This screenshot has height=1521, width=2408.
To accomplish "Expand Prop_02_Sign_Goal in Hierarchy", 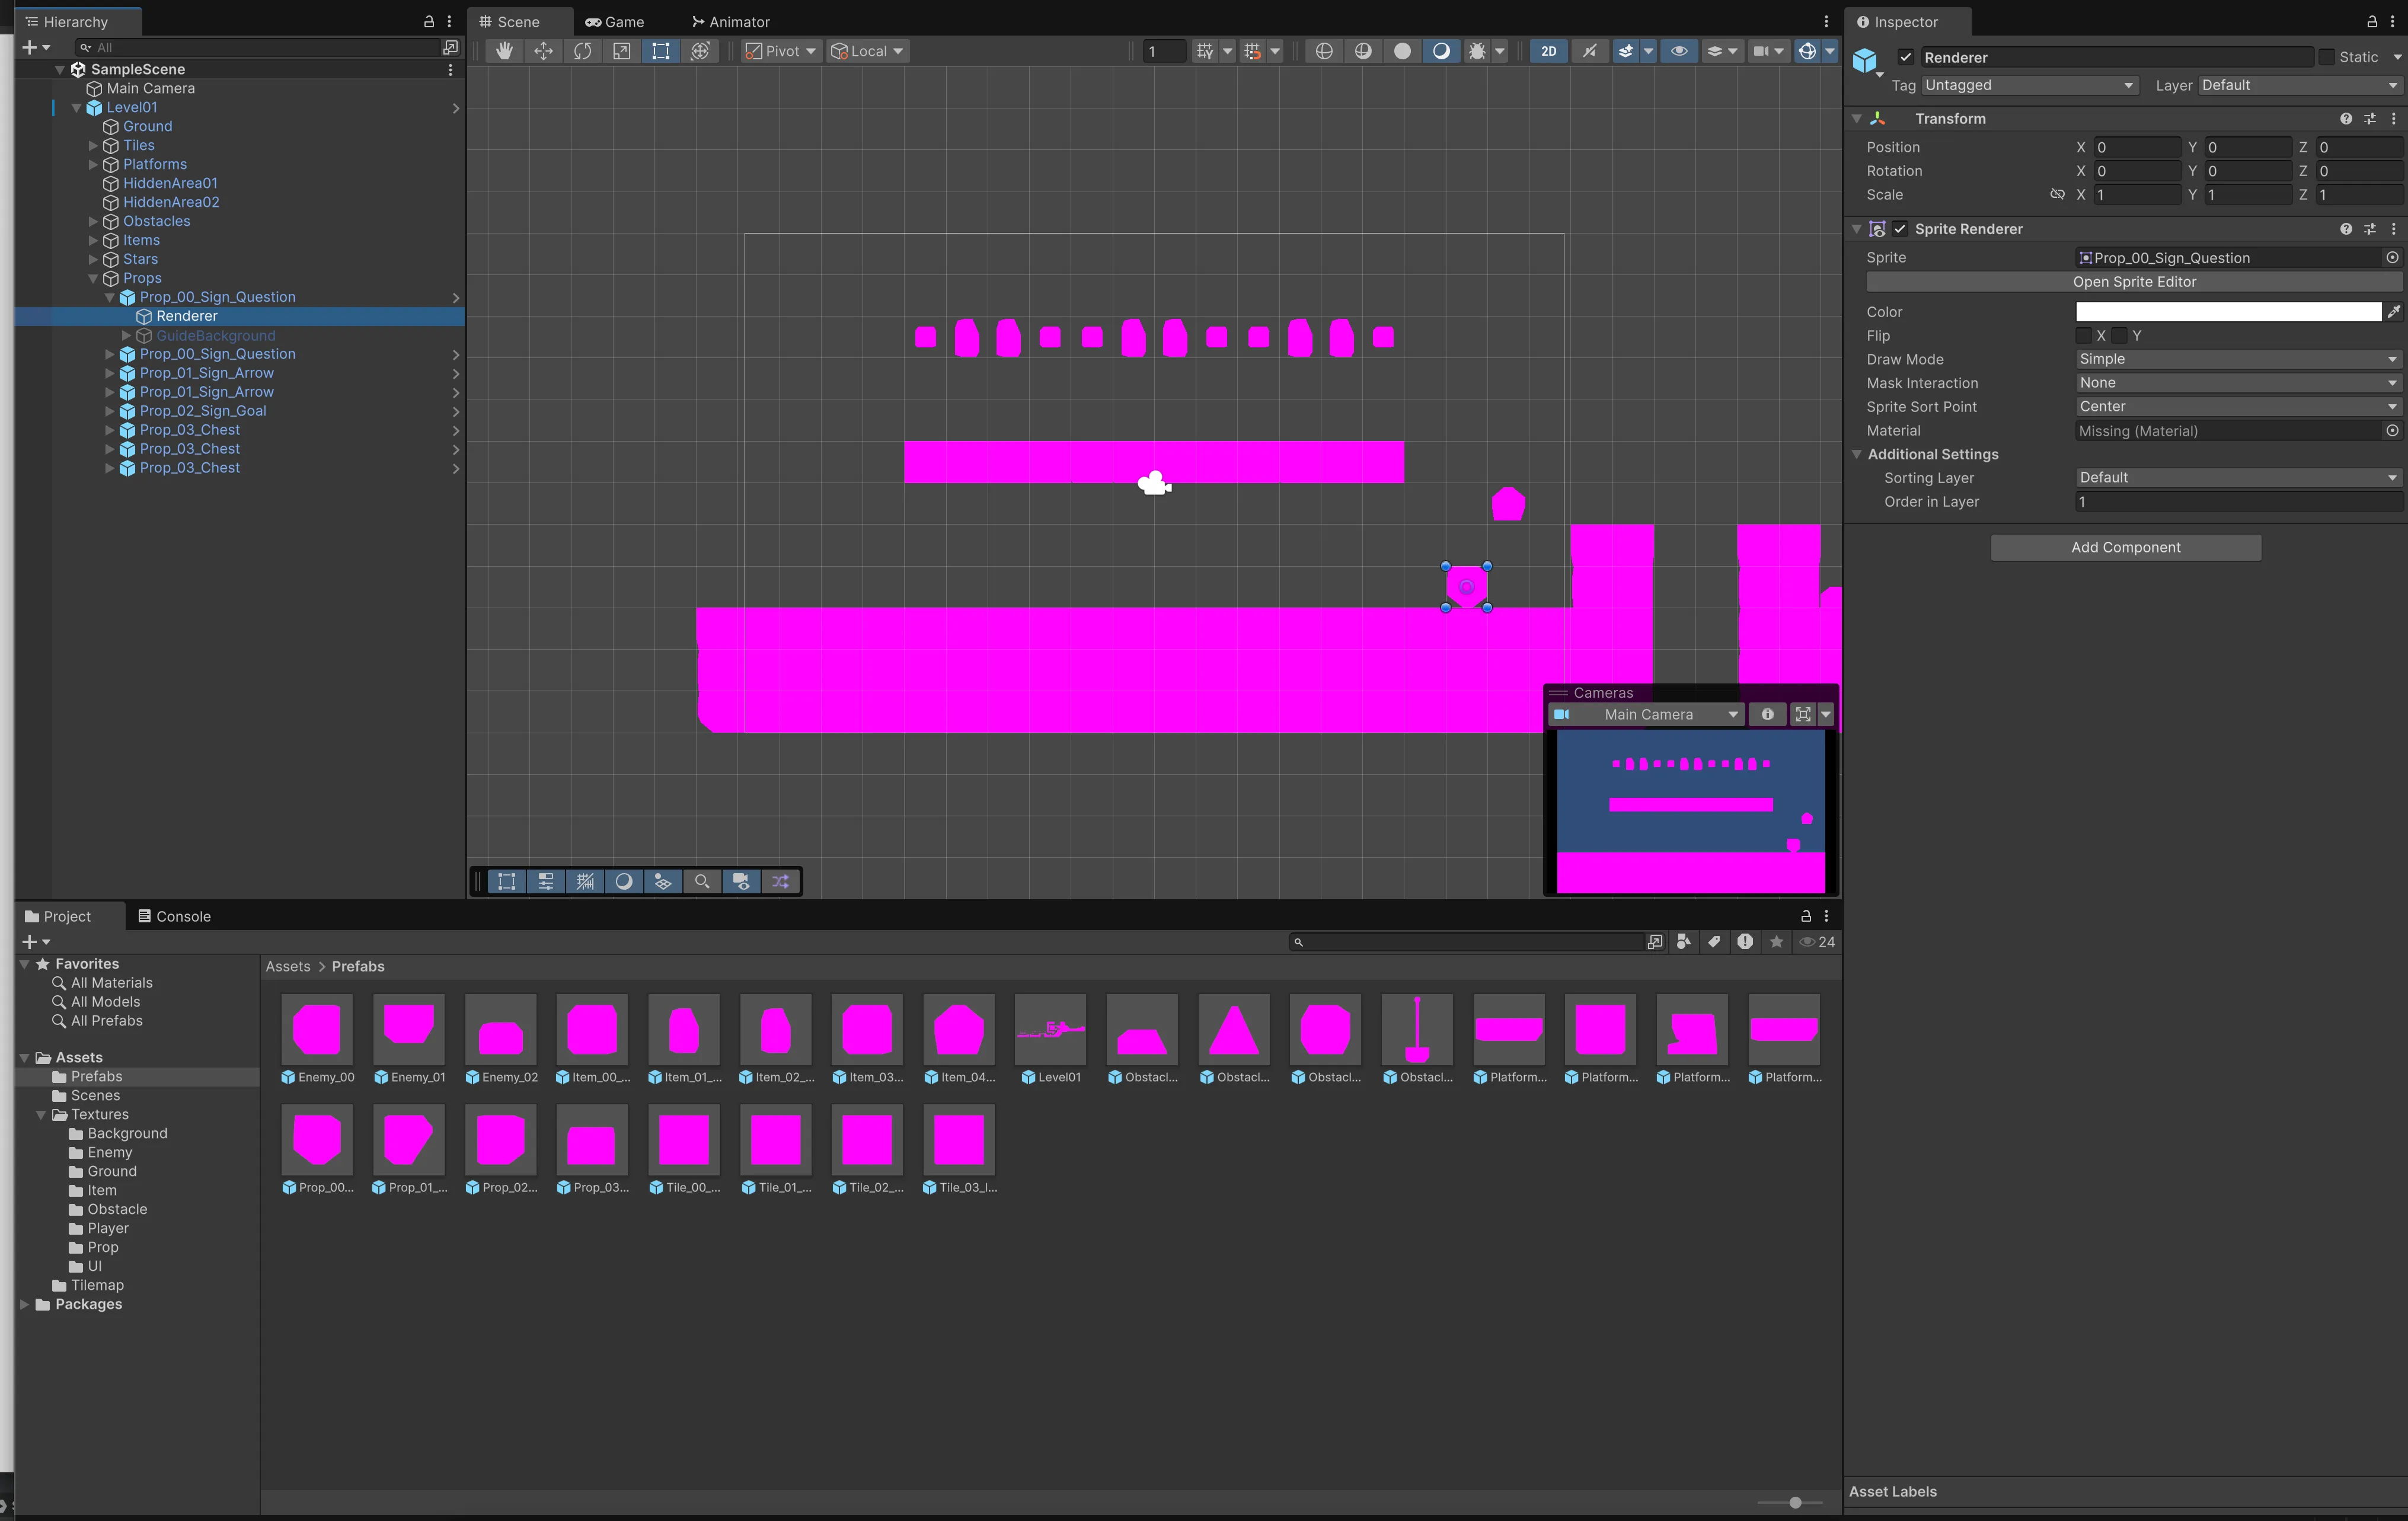I will [110, 411].
